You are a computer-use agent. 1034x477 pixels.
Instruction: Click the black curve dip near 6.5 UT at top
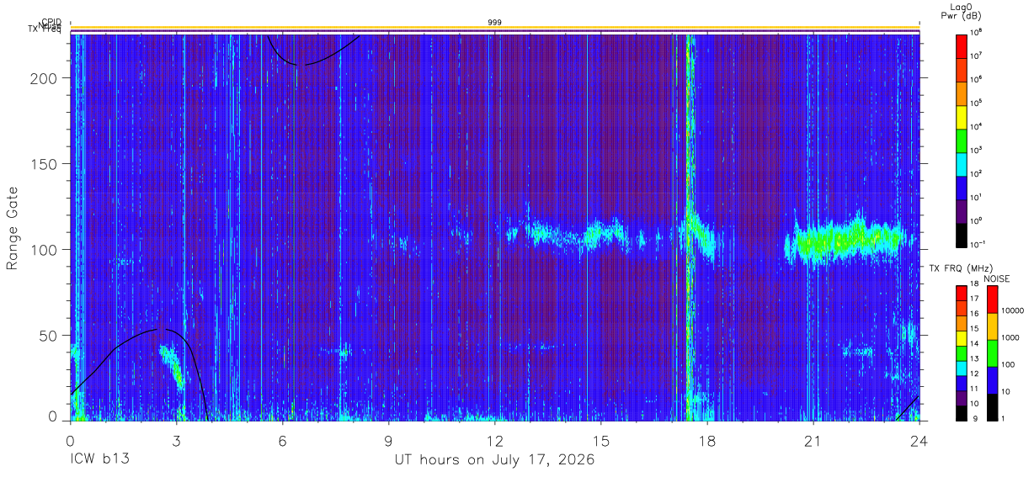300,64
